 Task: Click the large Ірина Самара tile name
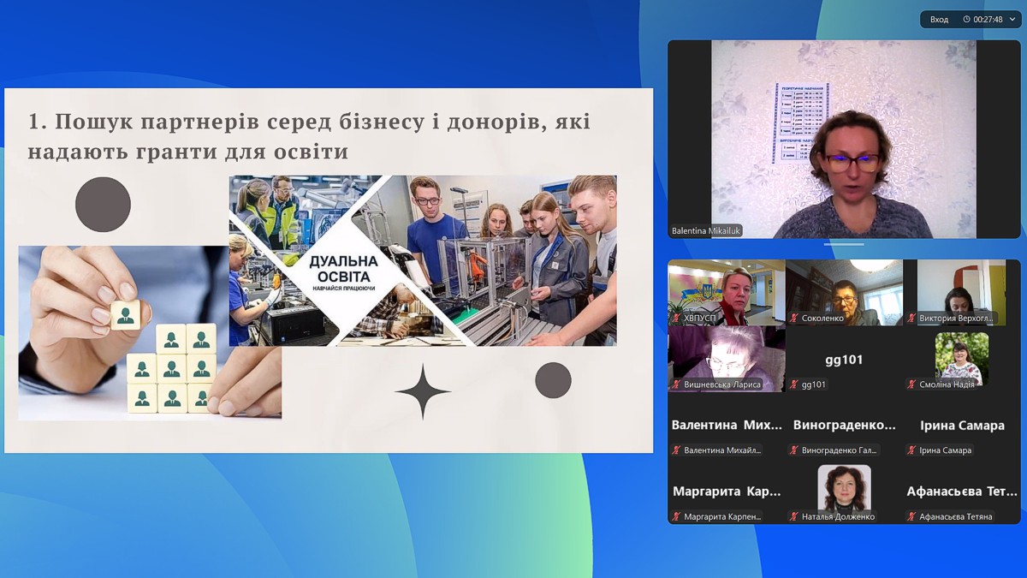point(962,426)
